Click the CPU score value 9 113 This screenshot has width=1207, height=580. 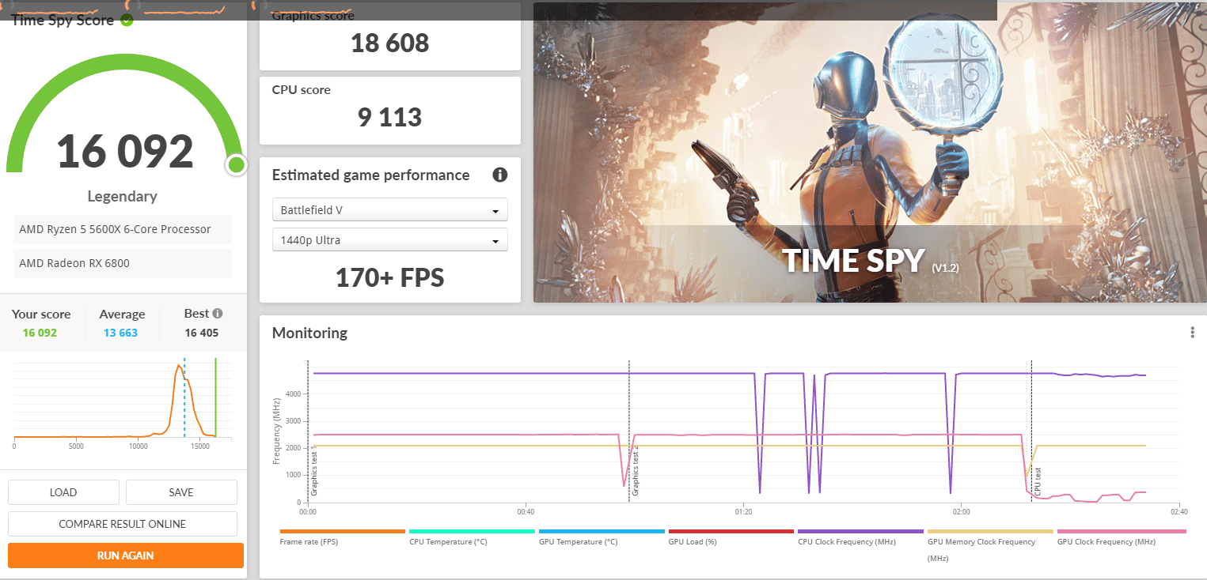tap(390, 117)
